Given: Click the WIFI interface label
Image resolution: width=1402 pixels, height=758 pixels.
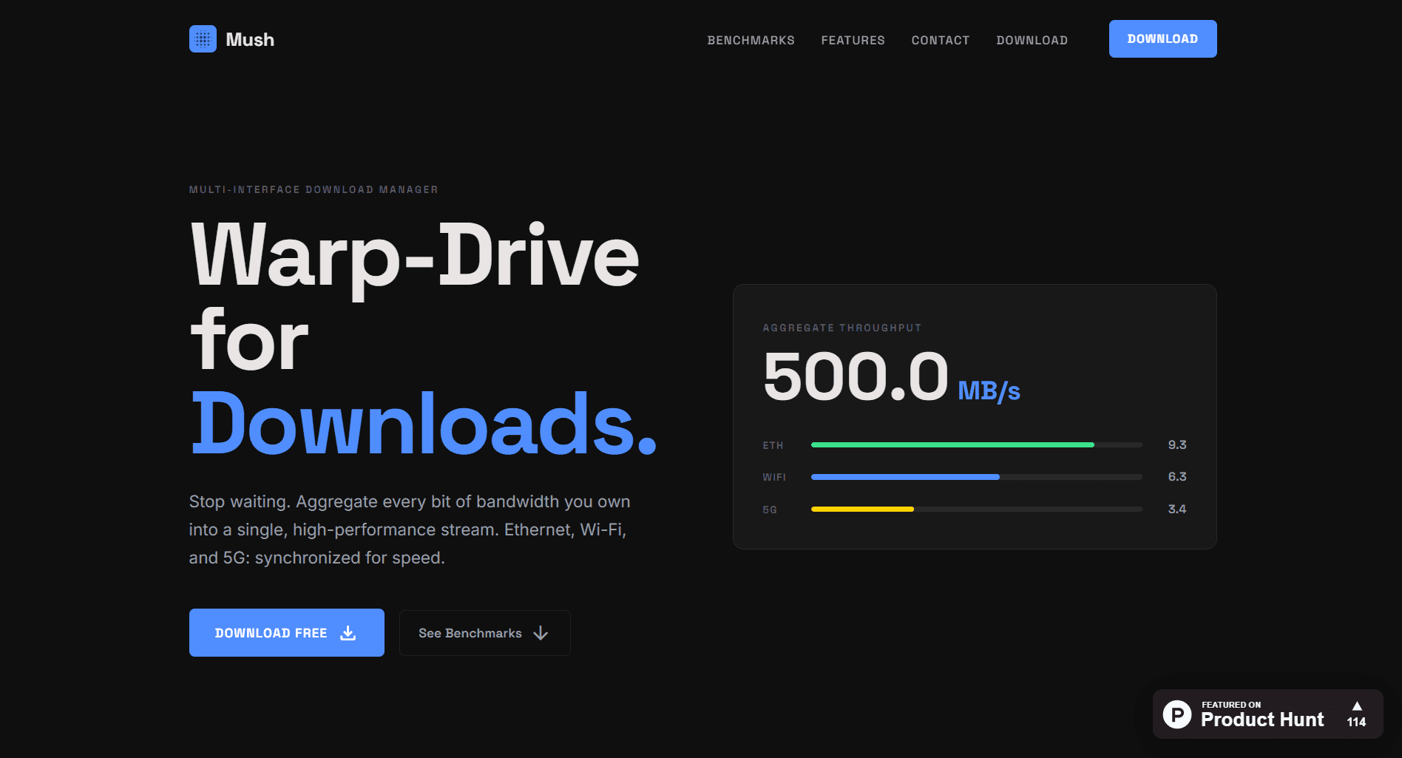Looking at the screenshot, I should (774, 477).
